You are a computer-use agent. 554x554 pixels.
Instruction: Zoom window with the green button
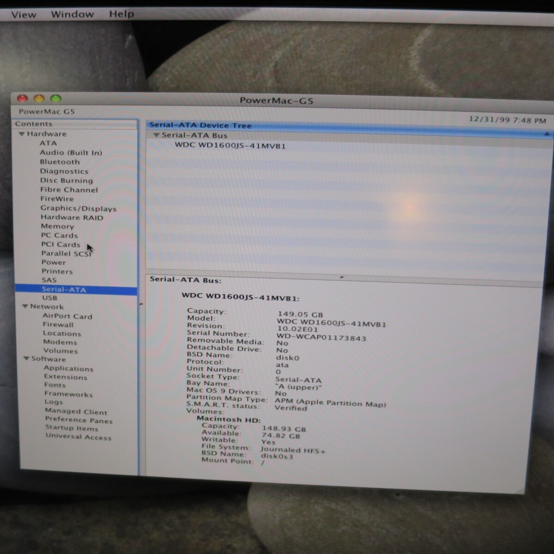tap(56, 98)
